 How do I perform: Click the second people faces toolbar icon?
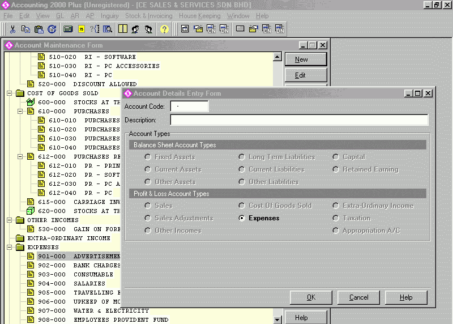[x=148, y=29]
